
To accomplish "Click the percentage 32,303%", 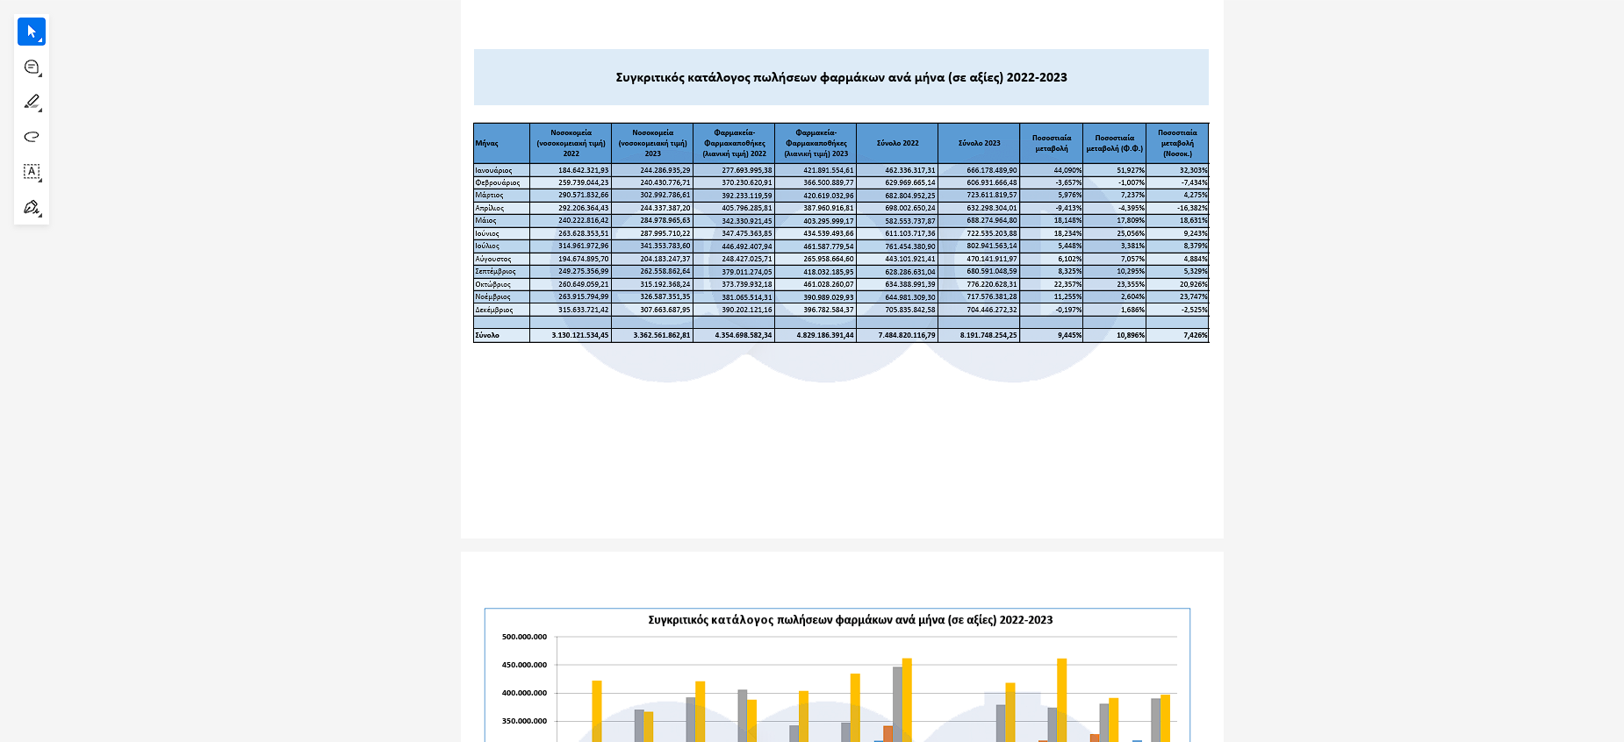I will click(1194, 170).
